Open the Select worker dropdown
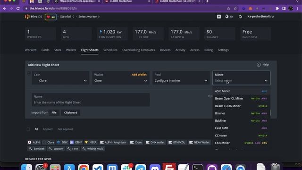Screen dimensions: 302x170 click(x=89, y=17)
